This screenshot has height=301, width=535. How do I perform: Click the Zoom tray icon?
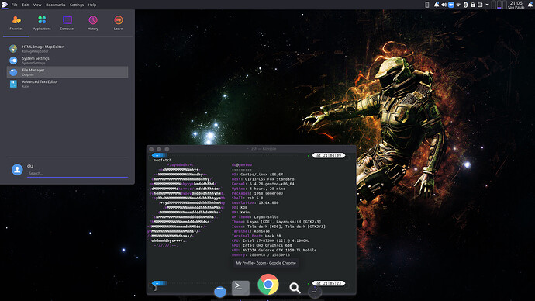pyautogui.click(x=451, y=5)
